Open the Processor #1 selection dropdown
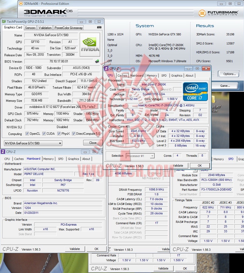The height and width of the screenshot is (273, 244). [140, 156]
